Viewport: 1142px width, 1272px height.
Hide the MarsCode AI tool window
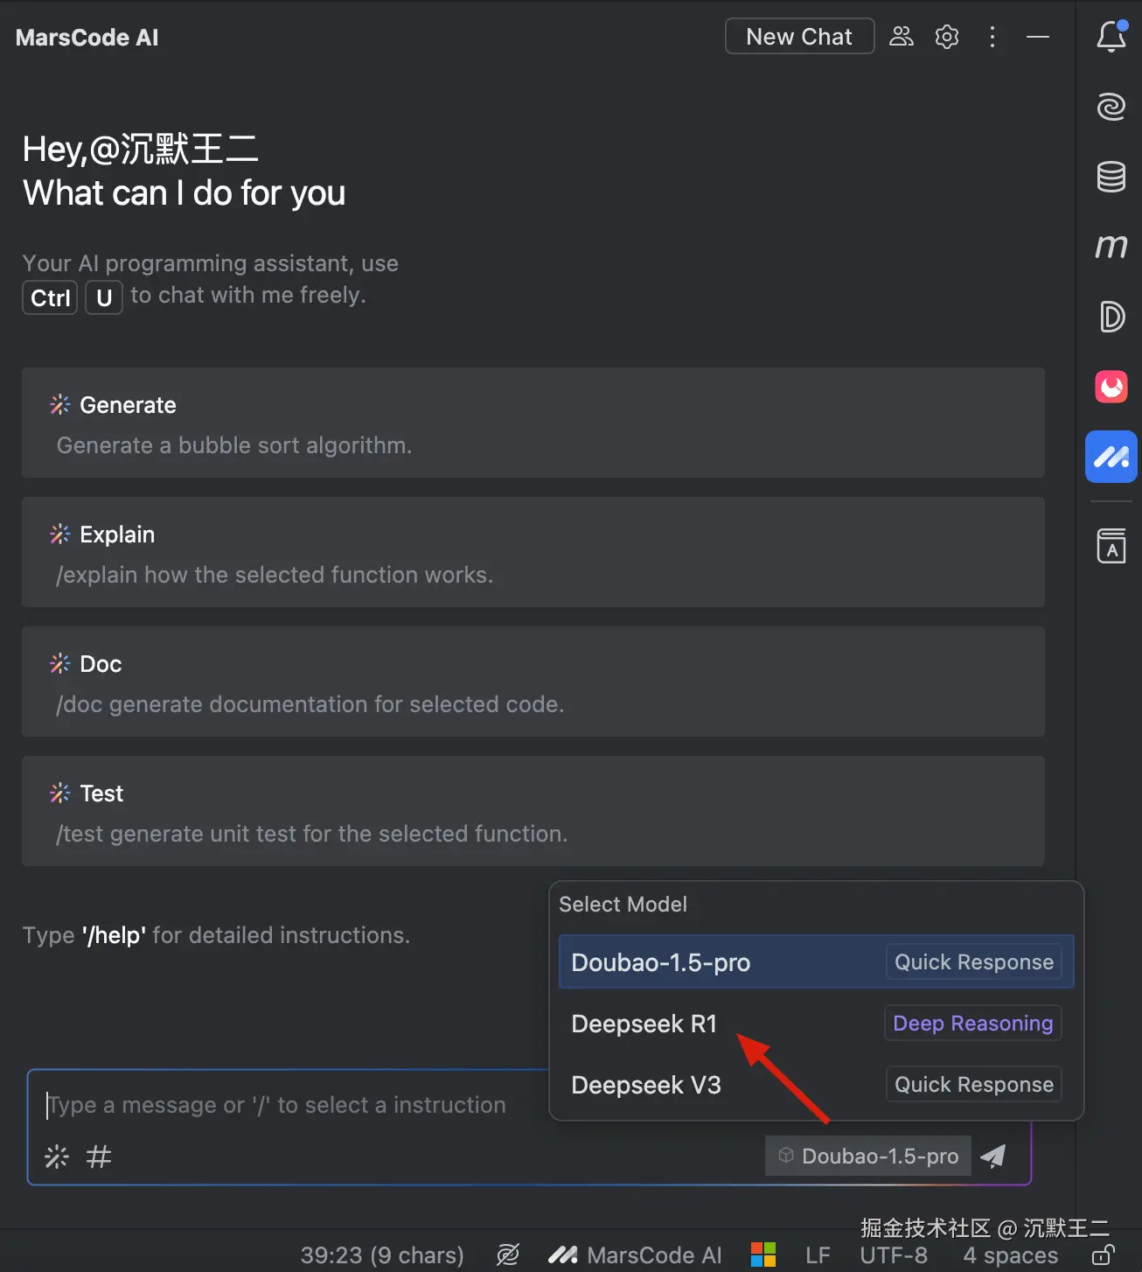1038,37
